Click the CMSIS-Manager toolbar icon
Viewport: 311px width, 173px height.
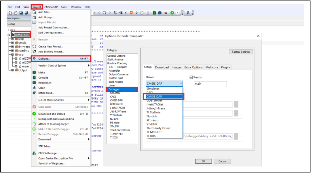pyautogui.click(x=188, y=13)
